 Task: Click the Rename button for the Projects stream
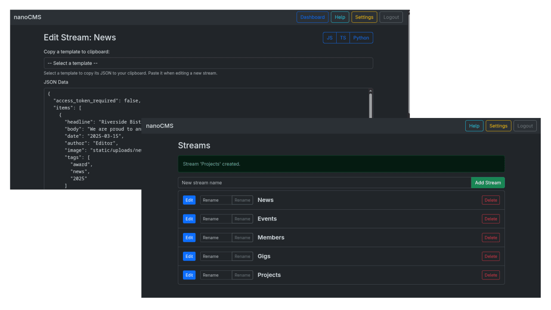[x=243, y=275]
